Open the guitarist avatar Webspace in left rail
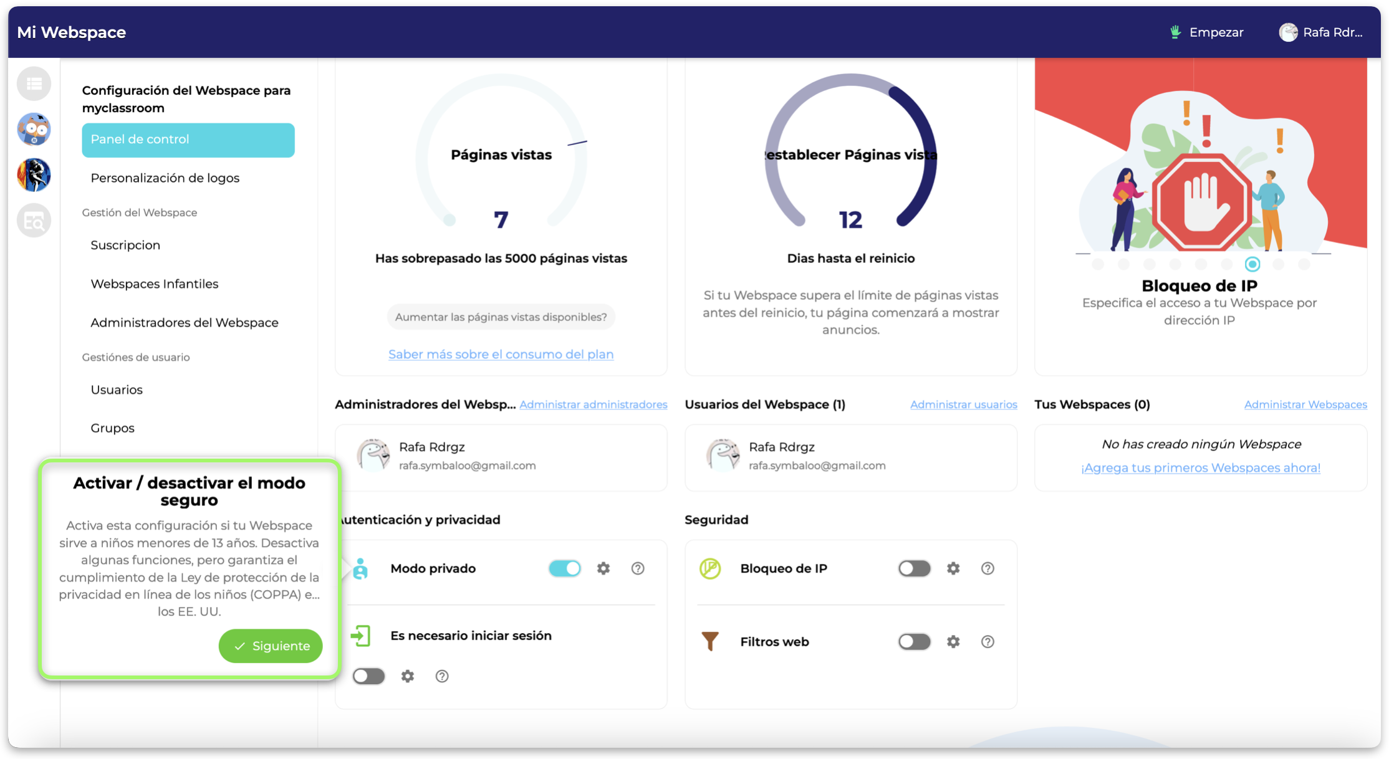The height and width of the screenshot is (759, 1389). coord(34,174)
